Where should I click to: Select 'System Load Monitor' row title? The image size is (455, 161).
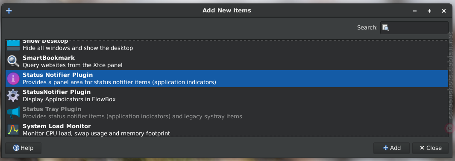[x=56, y=126]
